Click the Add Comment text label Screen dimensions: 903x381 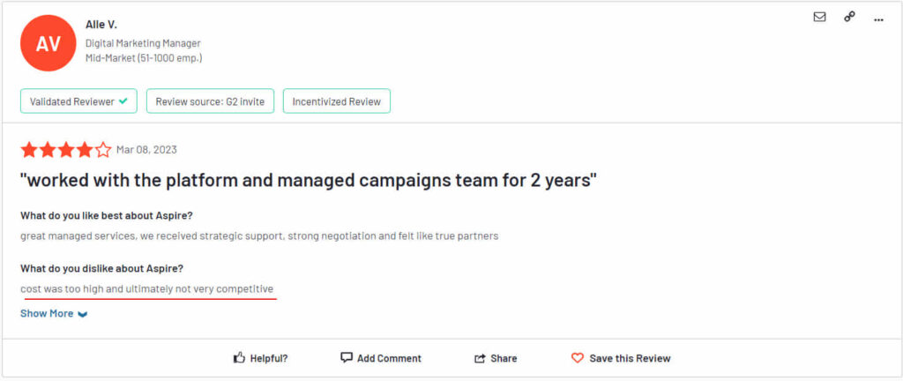pyautogui.click(x=389, y=358)
